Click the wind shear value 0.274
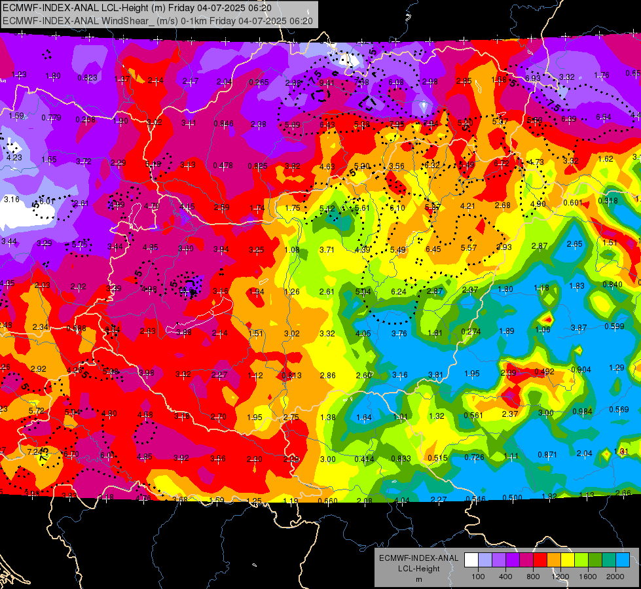This screenshot has width=641, height=589. coord(471,332)
